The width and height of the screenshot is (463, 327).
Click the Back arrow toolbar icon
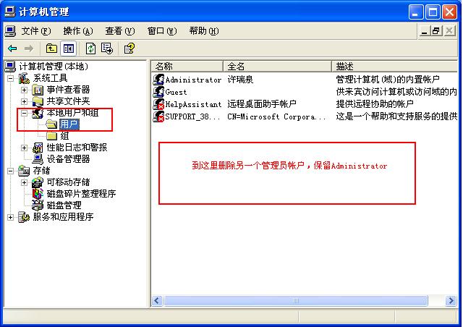pyautogui.click(x=12, y=48)
